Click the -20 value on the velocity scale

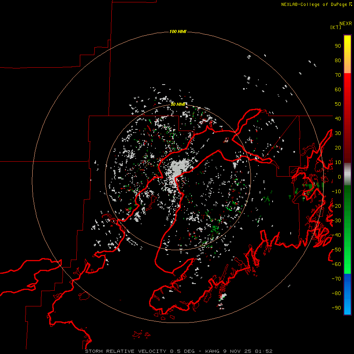click(x=336, y=206)
